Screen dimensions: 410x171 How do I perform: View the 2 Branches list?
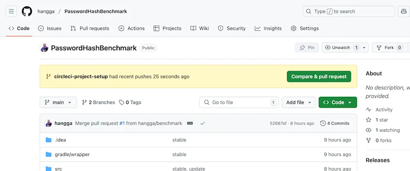[x=99, y=102]
